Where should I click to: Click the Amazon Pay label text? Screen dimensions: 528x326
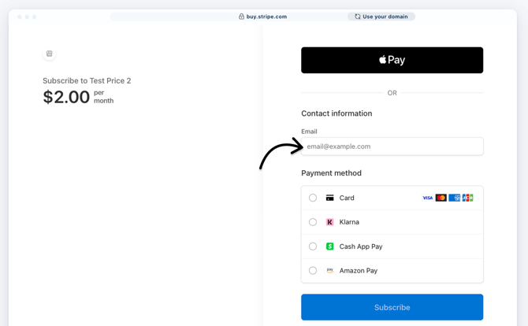pyautogui.click(x=359, y=271)
